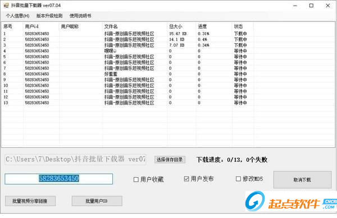
Task: Click the 用户昵称 column header
Action: point(70,26)
